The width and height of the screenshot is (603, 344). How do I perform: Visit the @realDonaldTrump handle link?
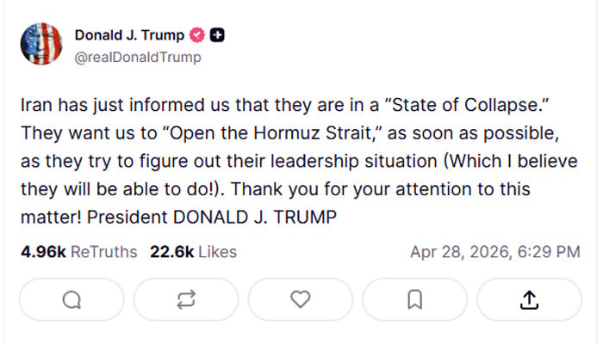coord(138,57)
